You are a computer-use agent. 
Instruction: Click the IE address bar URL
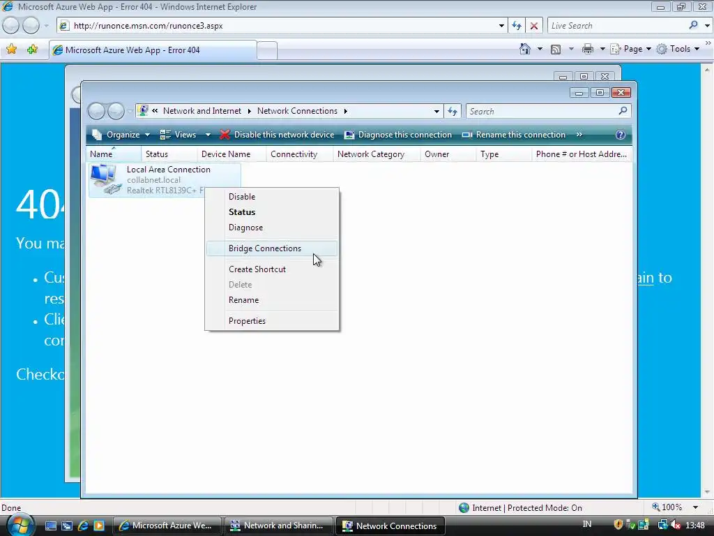coord(149,26)
